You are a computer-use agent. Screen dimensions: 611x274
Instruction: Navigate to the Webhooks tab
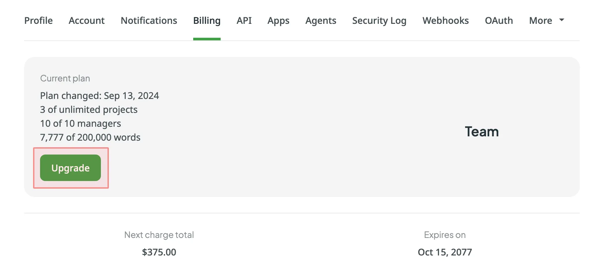coord(446,21)
